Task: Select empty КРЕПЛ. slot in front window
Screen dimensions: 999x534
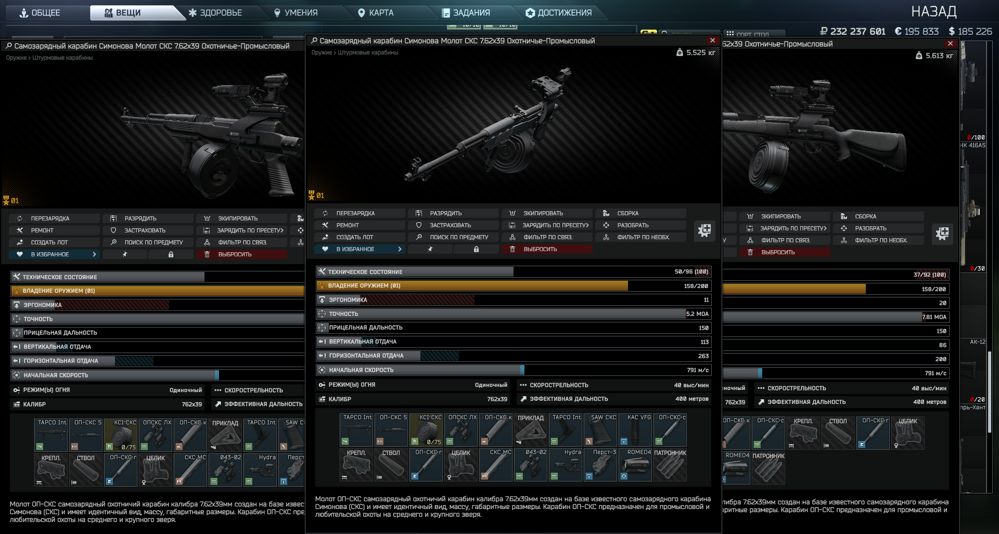Action: coord(357,465)
